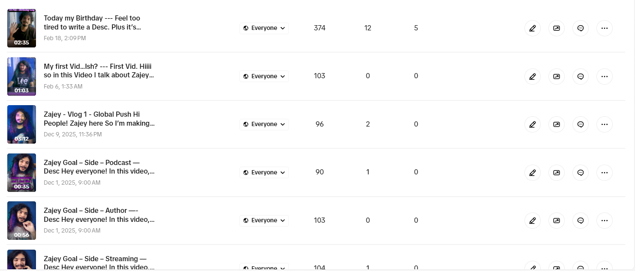Click more options for My first Vid post

[x=604, y=77]
